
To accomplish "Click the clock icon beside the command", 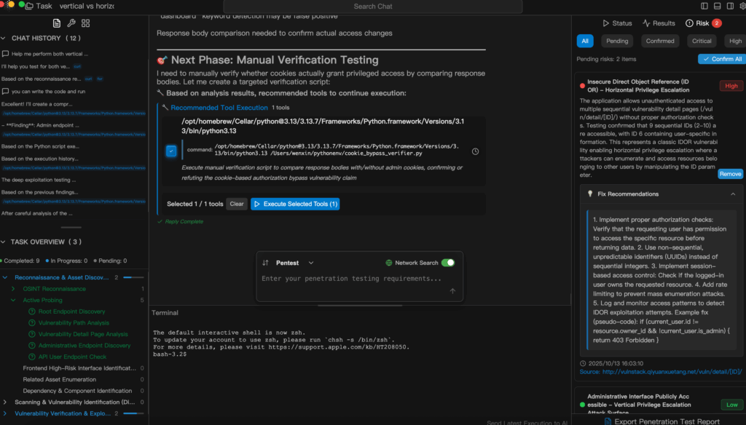I will (475, 151).
